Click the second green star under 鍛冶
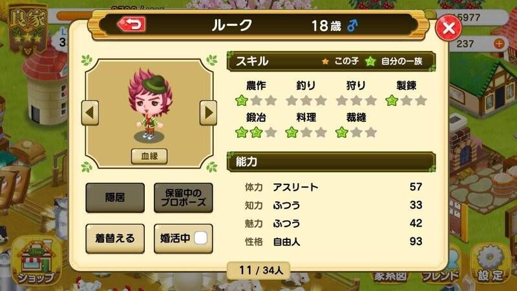517x291 pixels. 256,132
